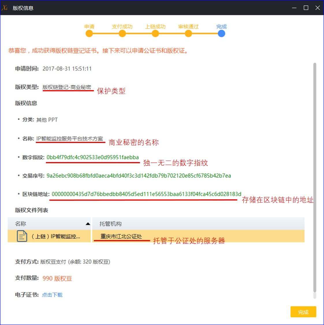Click the category value 其他 PPT

click(x=47, y=120)
